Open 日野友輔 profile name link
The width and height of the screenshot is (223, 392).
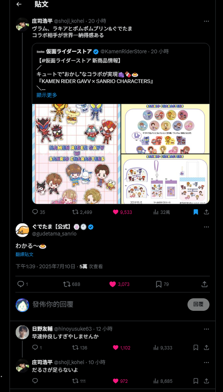(x=42, y=329)
